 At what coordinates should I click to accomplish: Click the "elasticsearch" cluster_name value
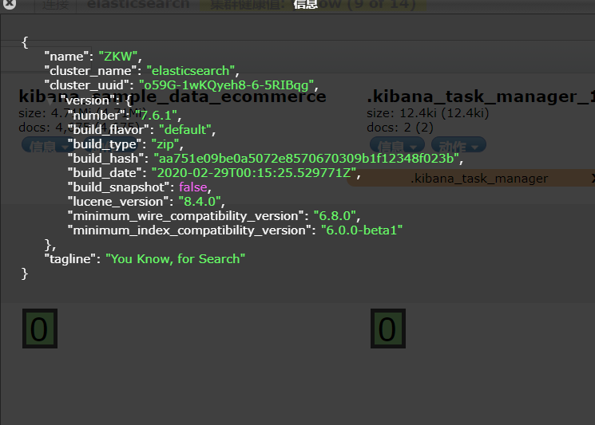tap(191, 71)
